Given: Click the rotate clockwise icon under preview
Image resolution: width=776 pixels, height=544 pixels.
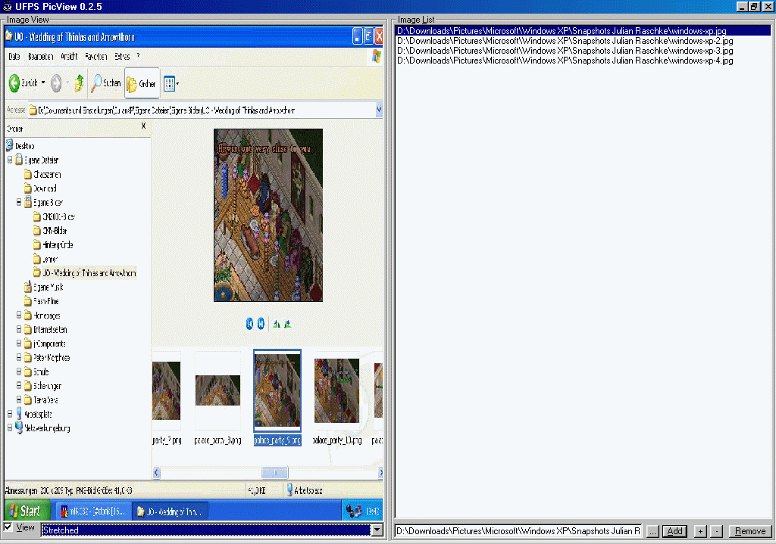Looking at the screenshot, I should point(277,324).
